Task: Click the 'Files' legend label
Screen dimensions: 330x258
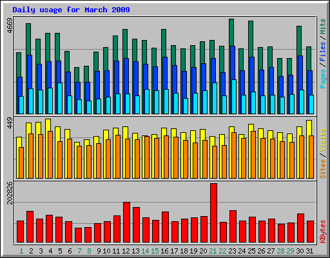Action: pos(323,52)
